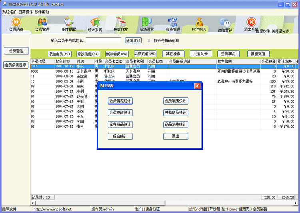300x213 pixels.
Task: Open the 日常操作 menu
Action: point(26,12)
